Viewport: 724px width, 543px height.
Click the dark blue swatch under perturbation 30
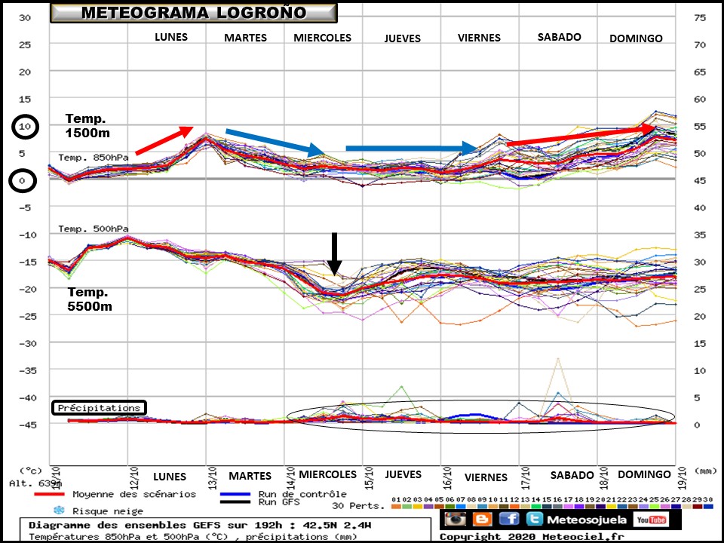click(707, 507)
